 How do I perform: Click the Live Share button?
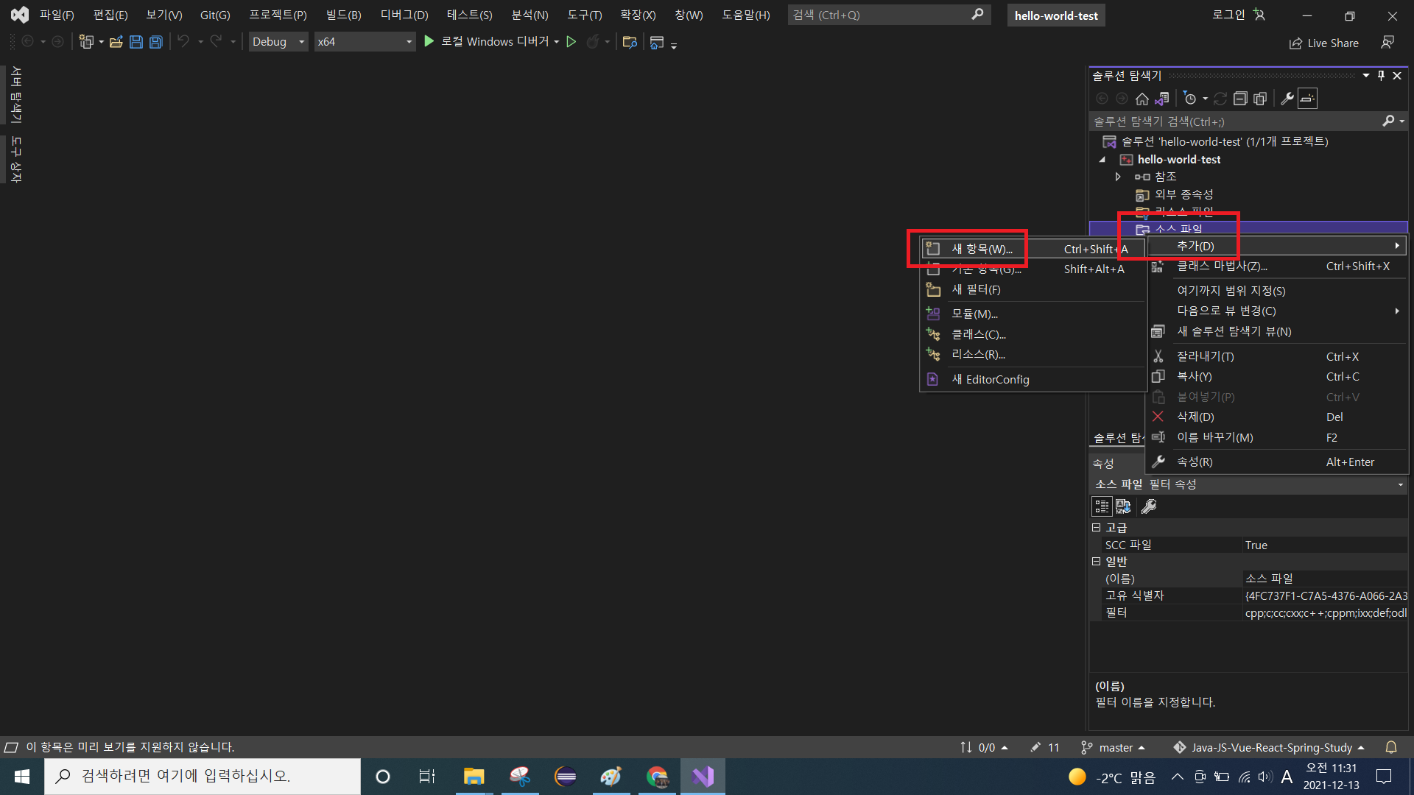click(x=1324, y=43)
